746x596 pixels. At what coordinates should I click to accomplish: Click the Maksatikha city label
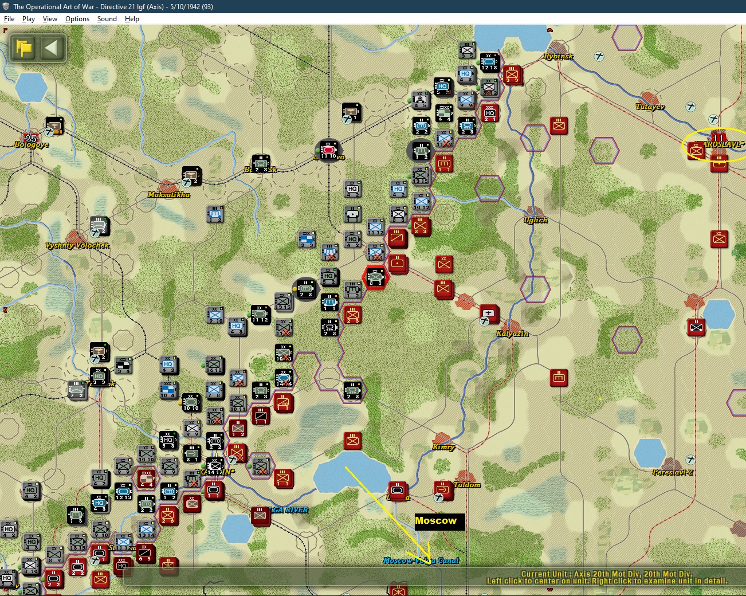click(168, 195)
